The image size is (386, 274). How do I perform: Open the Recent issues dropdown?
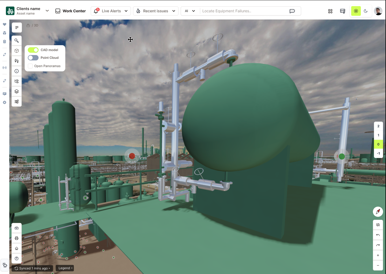pos(156,11)
